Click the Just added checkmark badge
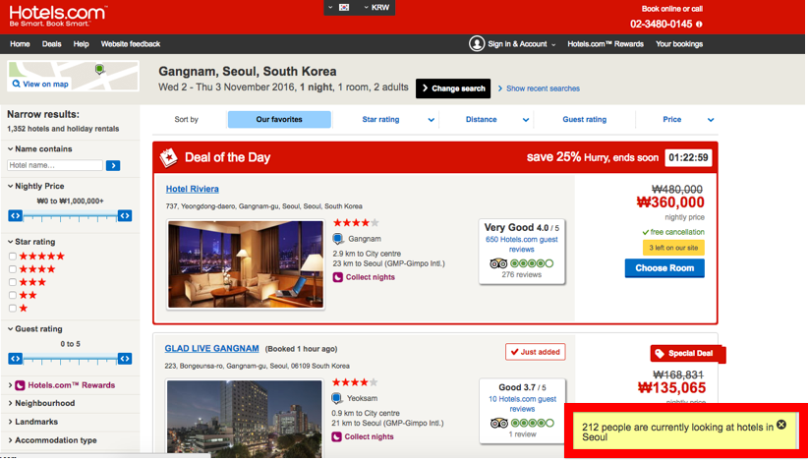Viewport: 808px width, 461px height. point(536,352)
